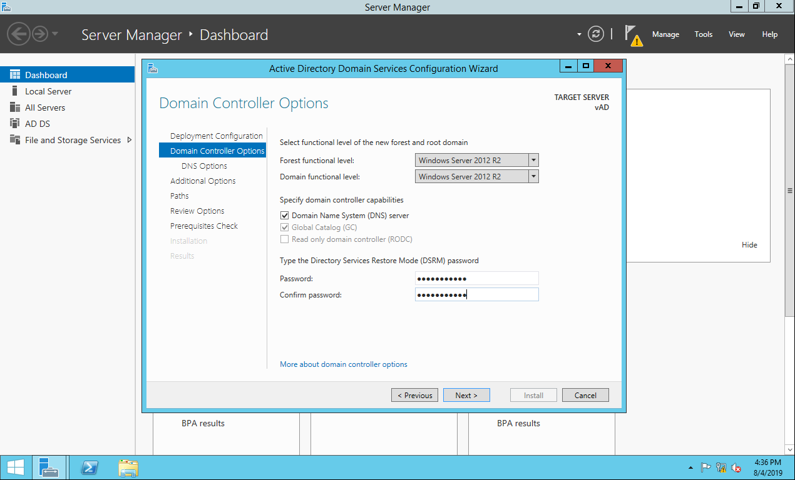Uncheck Domain Name System (DNS) server
The width and height of the screenshot is (795, 480).
click(x=284, y=216)
